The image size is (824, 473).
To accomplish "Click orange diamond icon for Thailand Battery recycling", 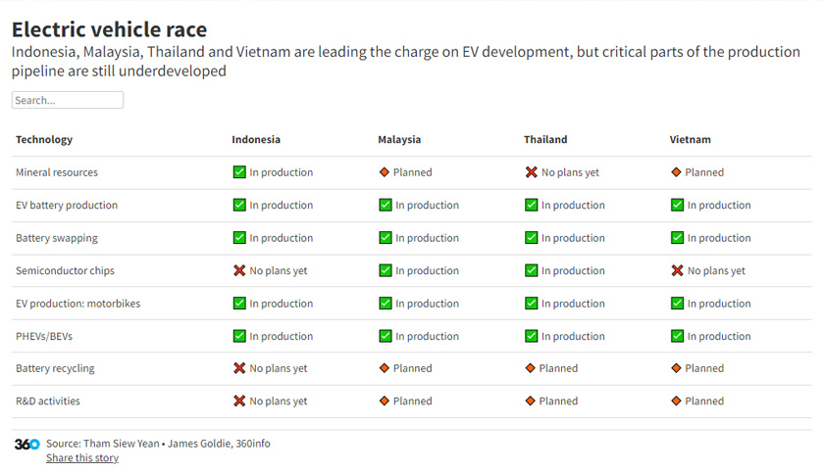I will (x=531, y=368).
